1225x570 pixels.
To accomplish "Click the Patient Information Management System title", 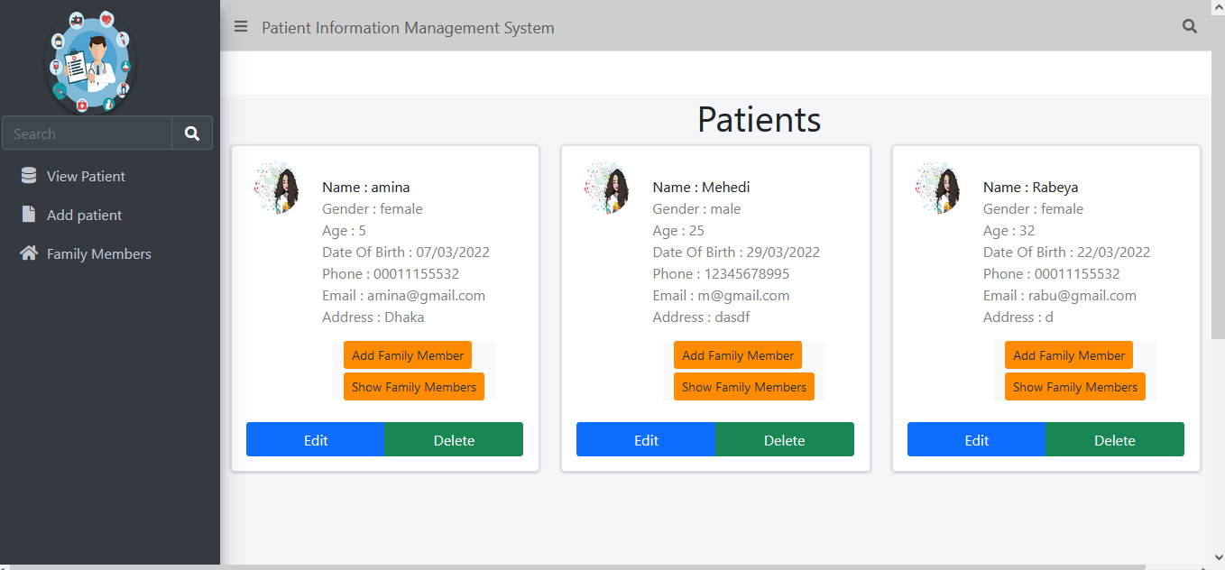I will [408, 27].
